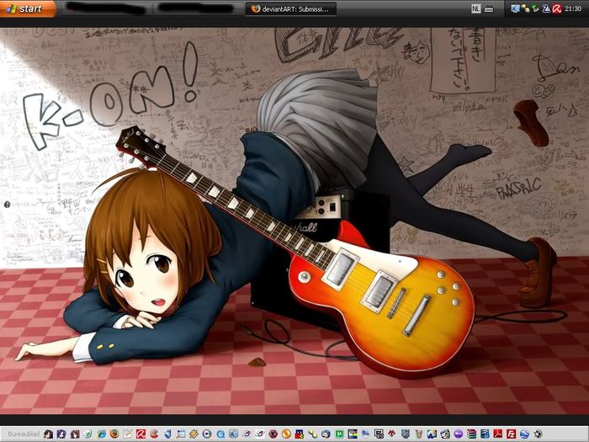
Task: Open the Avira AntiVir toolbar shortcut
Action: 141,434
